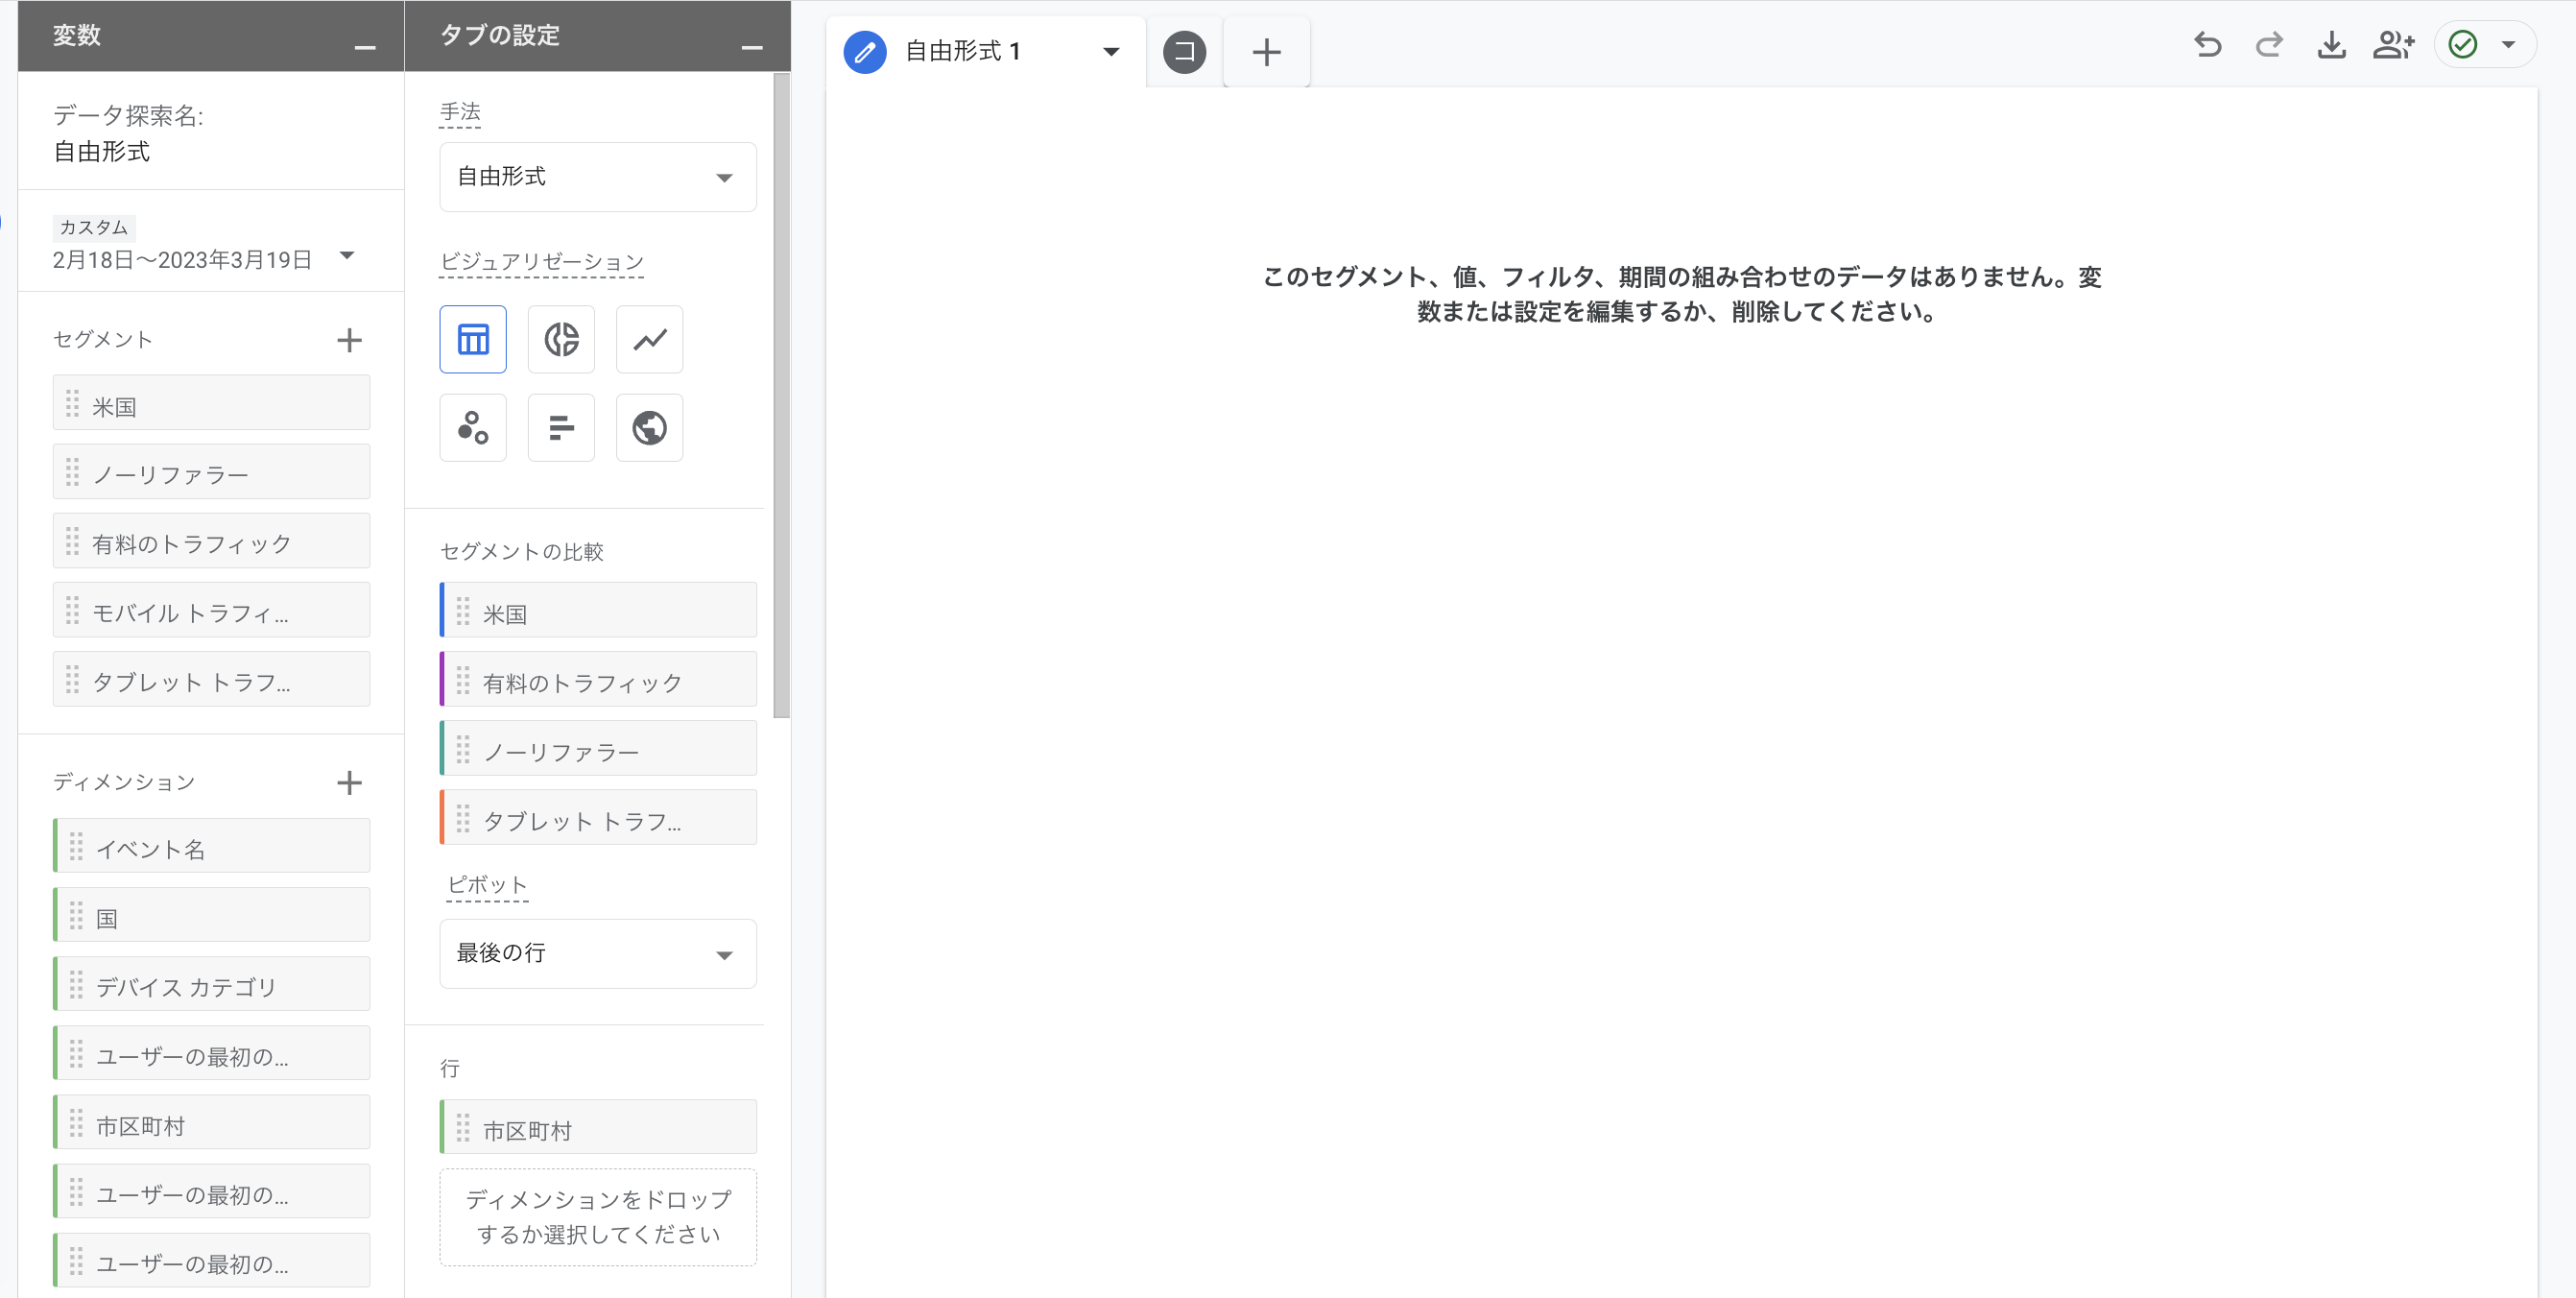Click the 米国 segment in variables
Screen dimensions: 2576x1298
(211, 403)
